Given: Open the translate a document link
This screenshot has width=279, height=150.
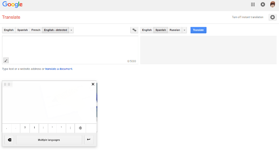Looking at the screenshot, I should pos(59,69).
